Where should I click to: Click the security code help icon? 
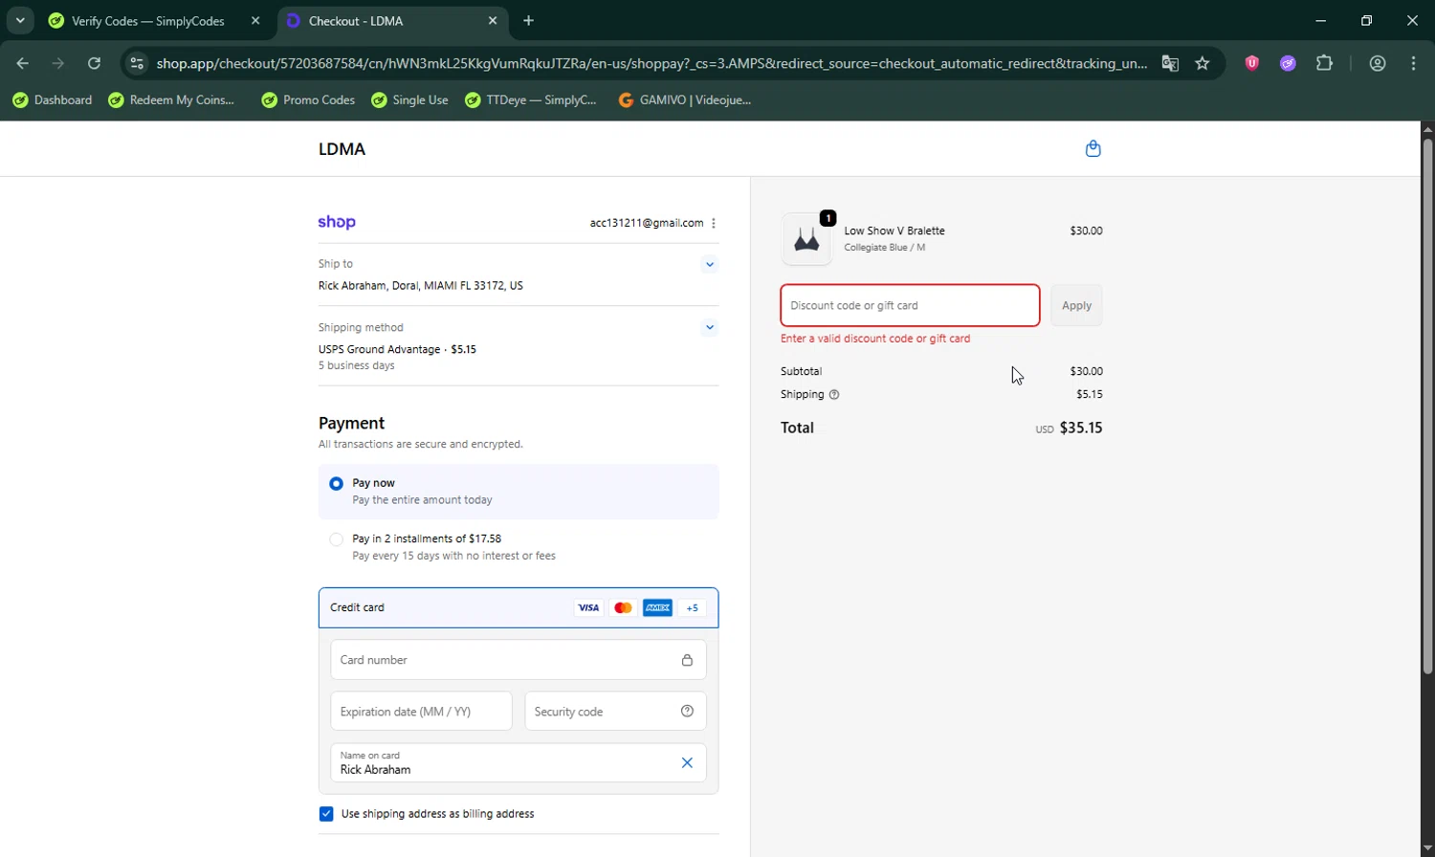coord(687,711)
